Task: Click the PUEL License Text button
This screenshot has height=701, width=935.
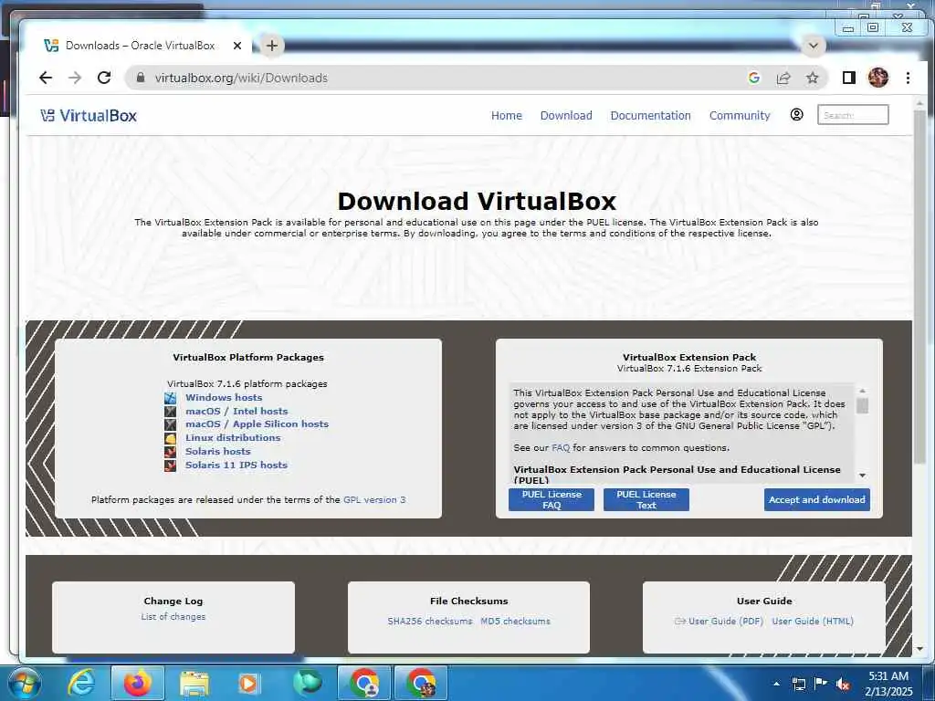Action: pyautogui.click(x=646, y=499)
